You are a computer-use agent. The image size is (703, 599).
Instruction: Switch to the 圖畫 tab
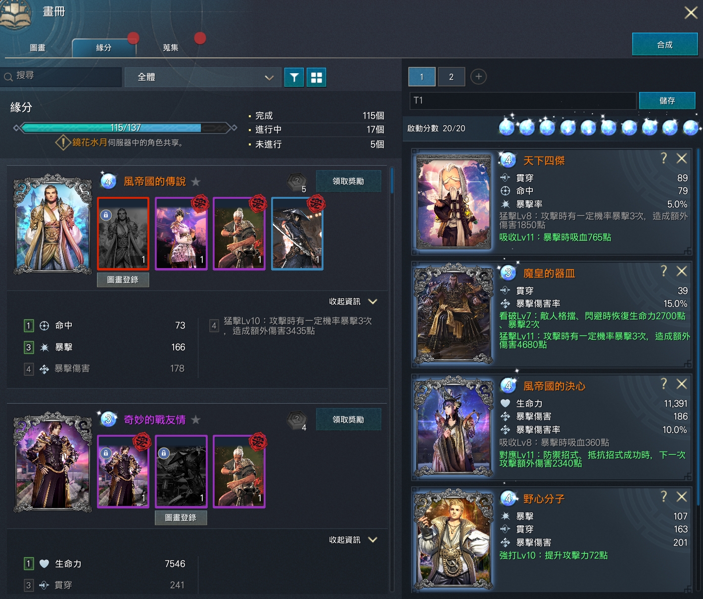38,47
